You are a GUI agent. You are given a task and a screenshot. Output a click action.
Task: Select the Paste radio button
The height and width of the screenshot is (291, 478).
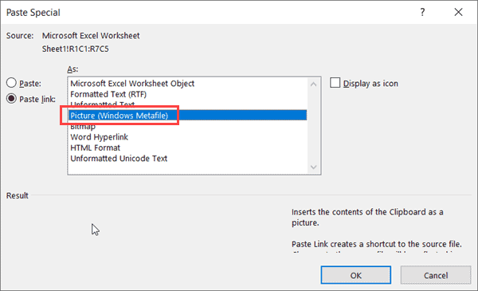coord(11,83)
